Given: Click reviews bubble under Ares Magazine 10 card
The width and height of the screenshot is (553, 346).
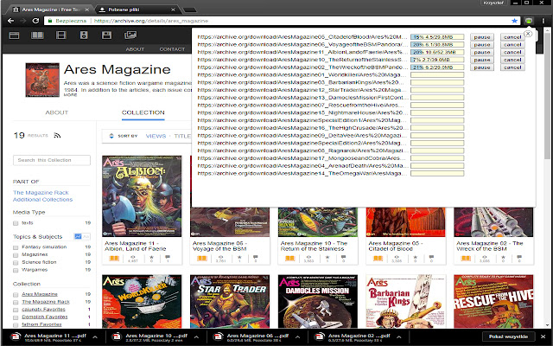Looking at the screenshot, I should (x=344, y=258).
